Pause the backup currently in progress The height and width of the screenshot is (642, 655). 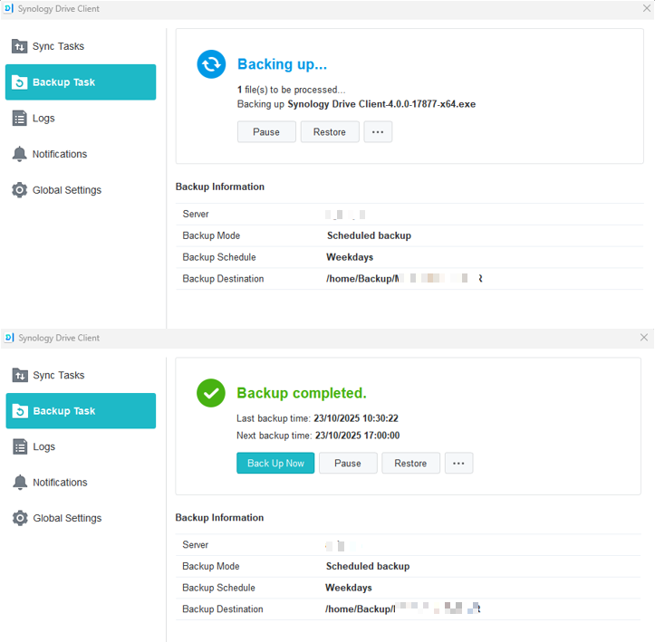click(x=266, y=132)
